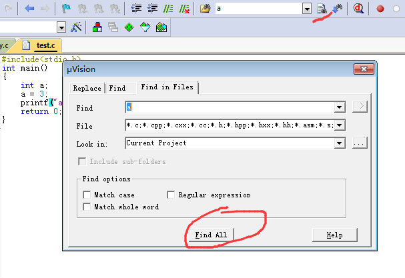This screenshot has height=278, width=405.
Task: Indent selected lines with the indent icon
Action: point(136,9)
